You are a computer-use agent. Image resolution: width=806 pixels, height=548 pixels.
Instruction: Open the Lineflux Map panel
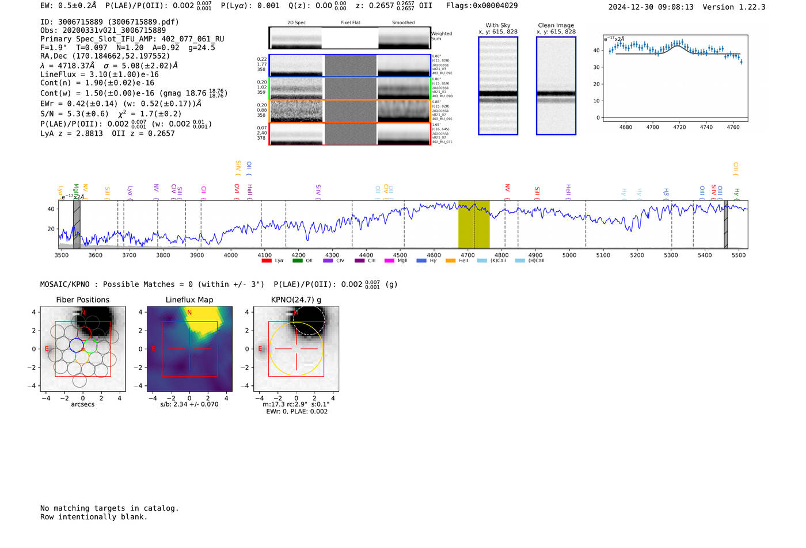point(189,349)
